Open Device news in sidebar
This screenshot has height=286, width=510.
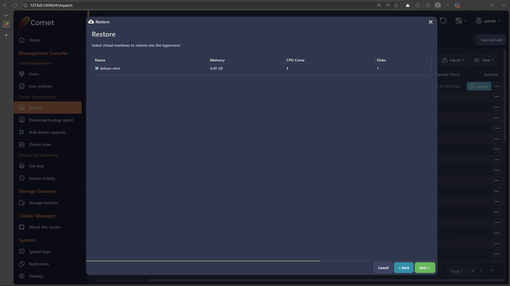(x=40, y=145)
